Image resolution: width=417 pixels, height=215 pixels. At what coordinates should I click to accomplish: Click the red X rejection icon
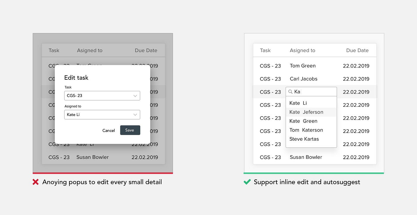35,182
